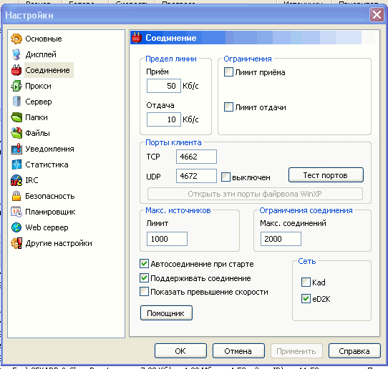388x369 pixels.
Task: Click the Тест портов button
Action: [x=326, y=175]
